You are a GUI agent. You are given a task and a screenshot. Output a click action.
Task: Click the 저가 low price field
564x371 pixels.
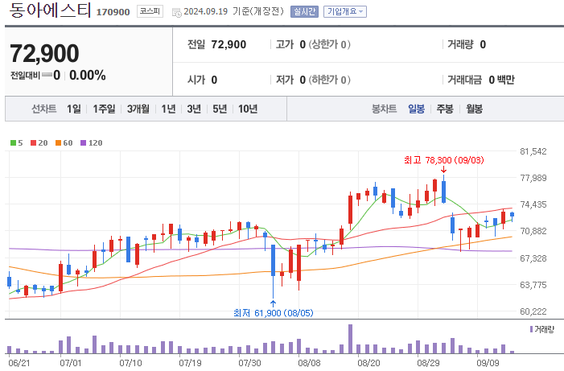(x=313, y=80)
